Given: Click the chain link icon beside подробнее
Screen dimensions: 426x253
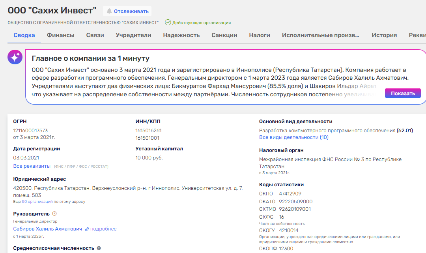Looking at the screenshot, I should tap(87, 229).
